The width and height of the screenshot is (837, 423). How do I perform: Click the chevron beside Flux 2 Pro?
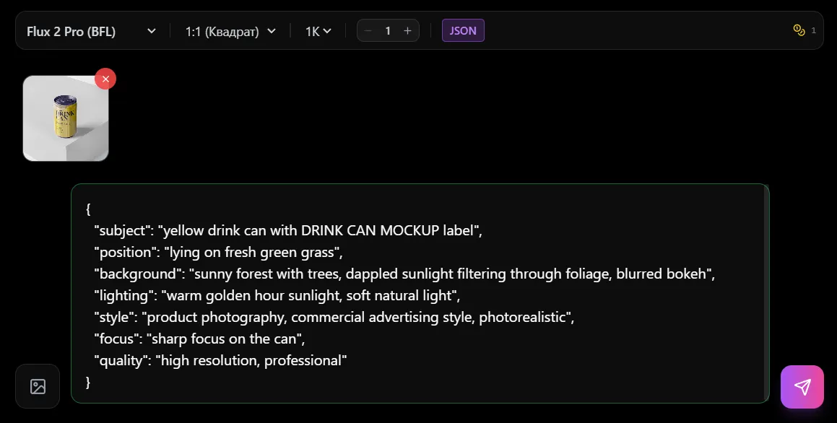point(151,31)
